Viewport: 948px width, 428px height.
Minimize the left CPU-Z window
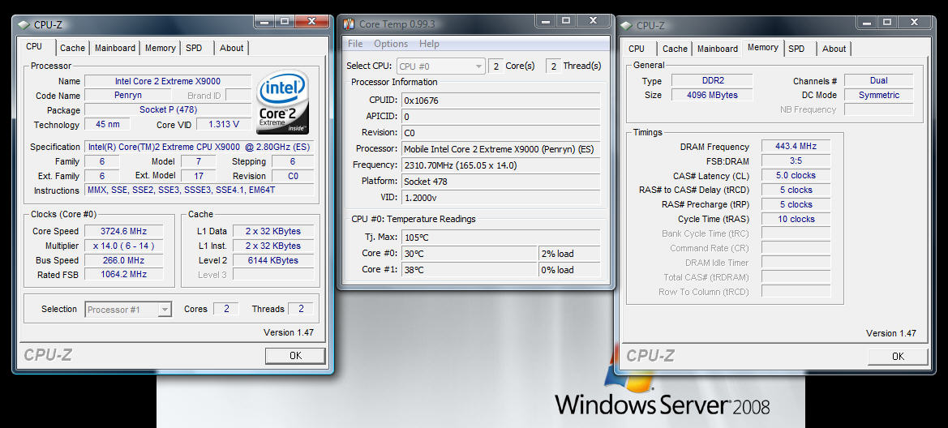pos(264,22)
